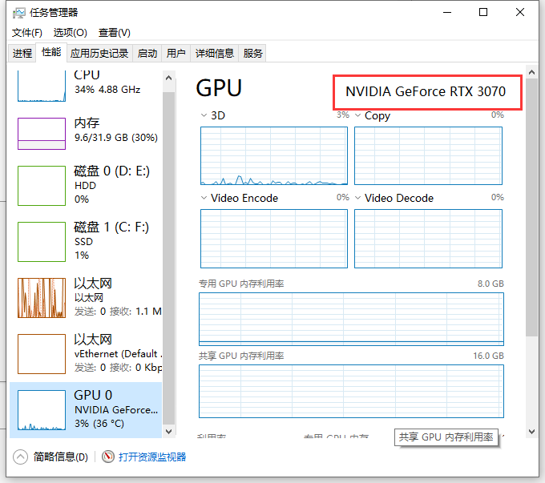Click the NVIDIA GeForce RTX 3070 title
545x483 pixels.
click(x=426, y=92)
